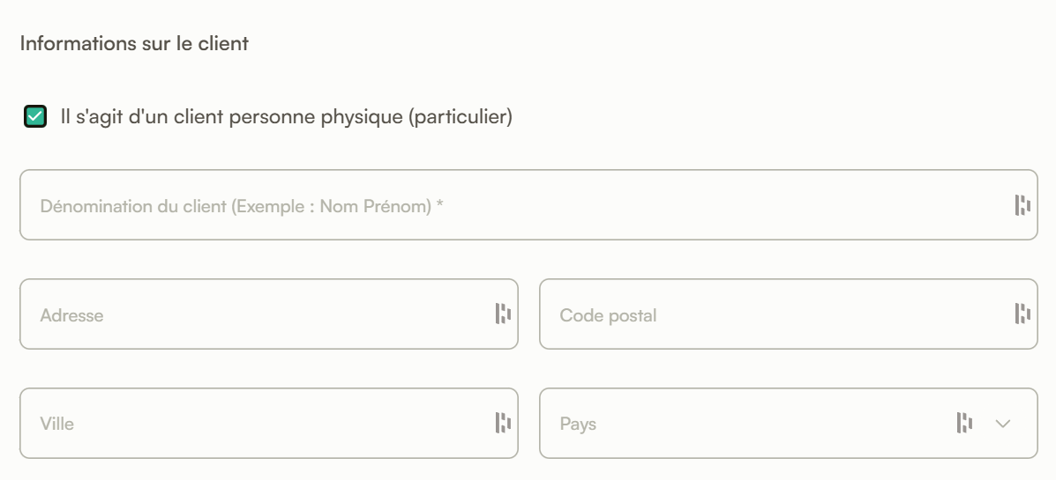Click the "Pays" placeholder text

tap(578, 425)
